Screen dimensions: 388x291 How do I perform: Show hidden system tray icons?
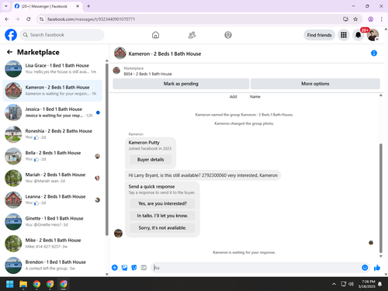(334, 284)
